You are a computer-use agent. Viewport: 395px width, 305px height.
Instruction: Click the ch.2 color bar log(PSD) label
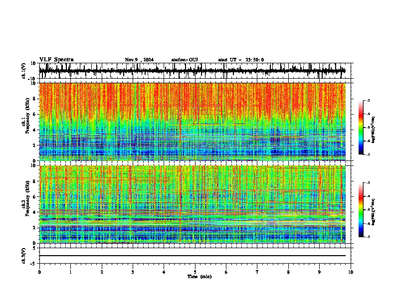tap(373, 212)
